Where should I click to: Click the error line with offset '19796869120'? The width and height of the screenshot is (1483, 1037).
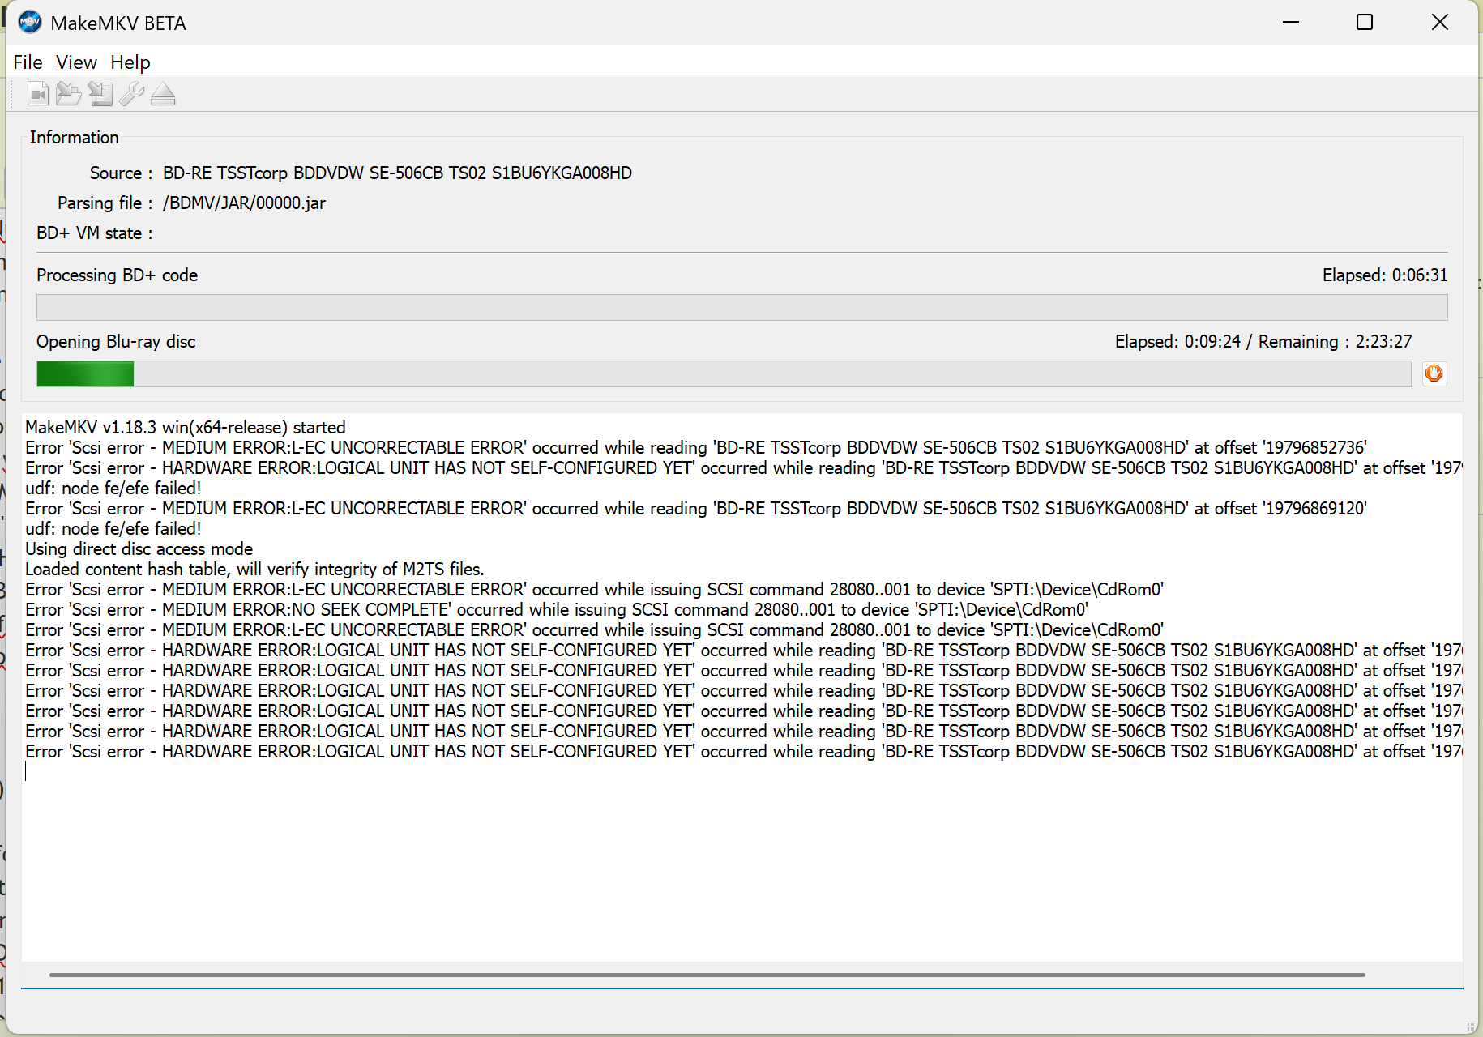696,508
